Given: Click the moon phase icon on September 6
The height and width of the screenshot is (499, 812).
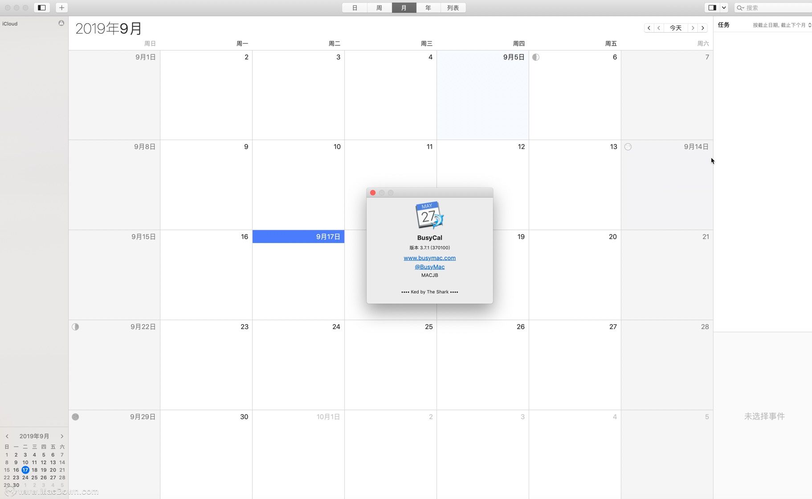Looking at the screenshot, I should tap(536, 57).
